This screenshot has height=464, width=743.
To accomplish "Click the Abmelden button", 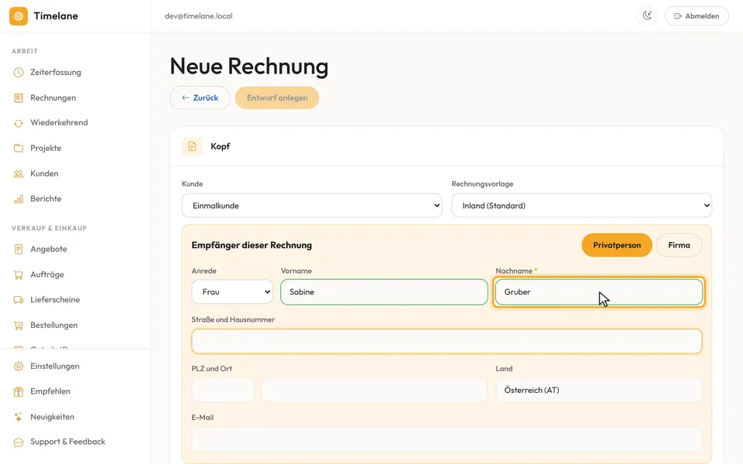I will tap(697, 16).
